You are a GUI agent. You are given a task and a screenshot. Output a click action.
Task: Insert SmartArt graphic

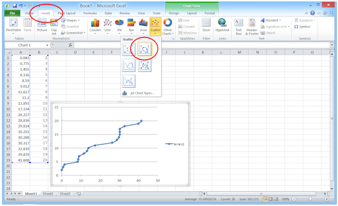click(x=70, y=27)
